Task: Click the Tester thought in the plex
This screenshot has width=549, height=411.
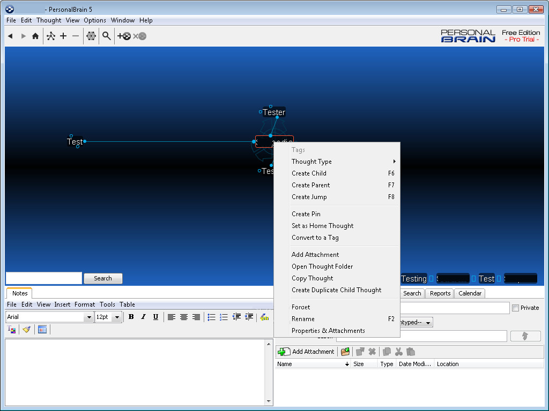Action: click(x=274, y=112)
